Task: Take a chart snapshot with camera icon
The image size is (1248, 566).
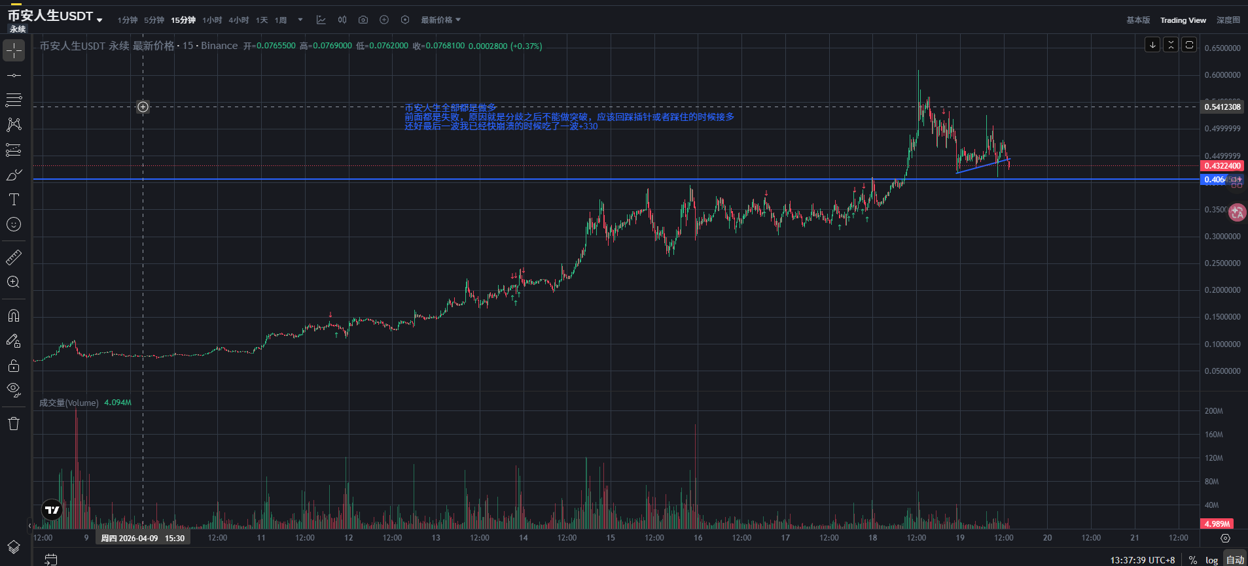Action: pos(363,20)
